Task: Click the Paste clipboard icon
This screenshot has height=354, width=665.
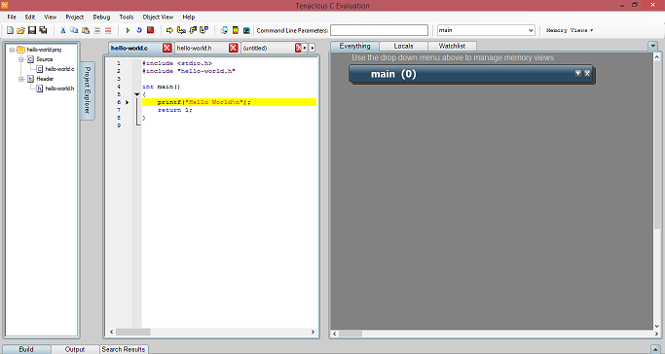Action: tap(86, 30)
